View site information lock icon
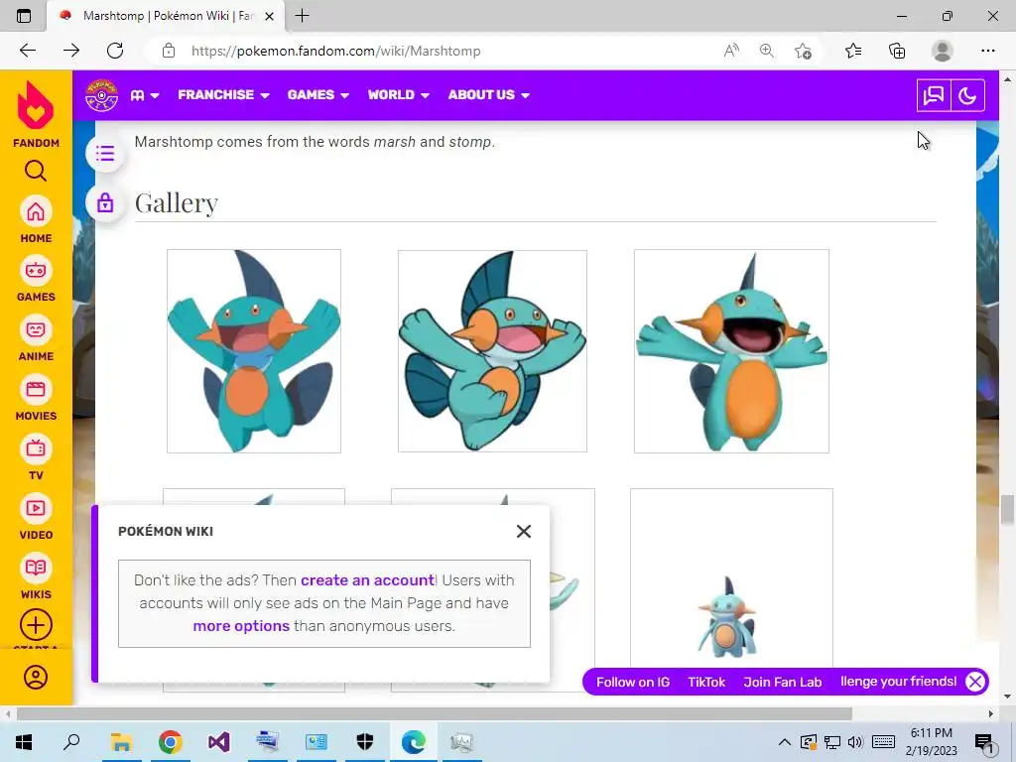This screenshot has height=762, width=1016. [169, 51]
